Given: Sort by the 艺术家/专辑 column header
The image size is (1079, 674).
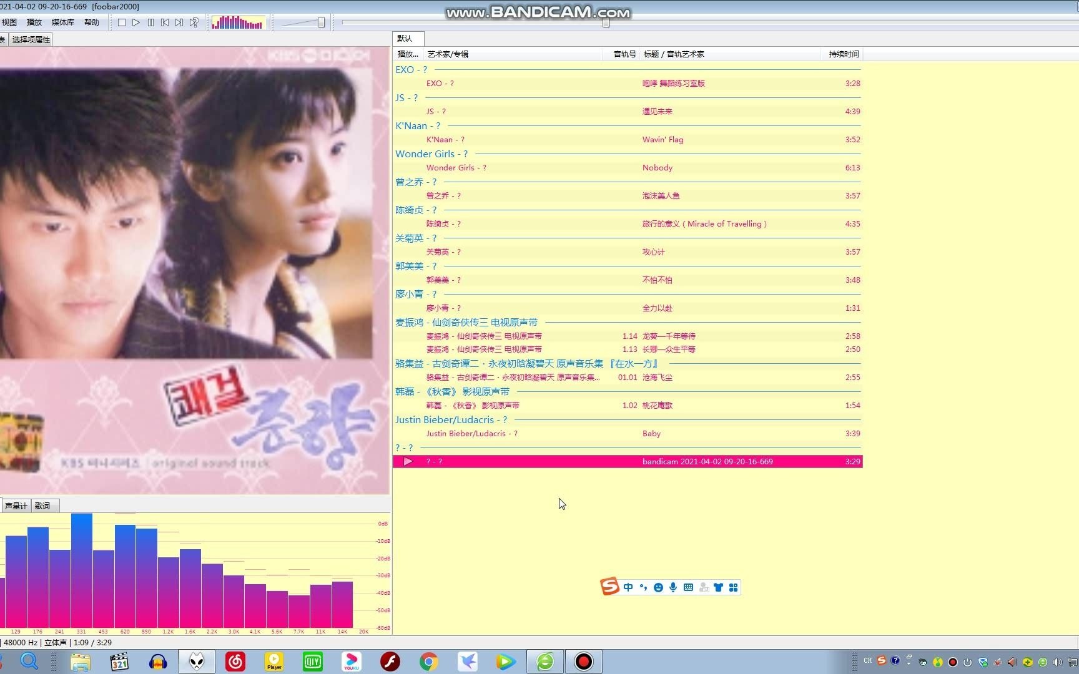Looking at the screenshot, I should (x=512, y=54).
